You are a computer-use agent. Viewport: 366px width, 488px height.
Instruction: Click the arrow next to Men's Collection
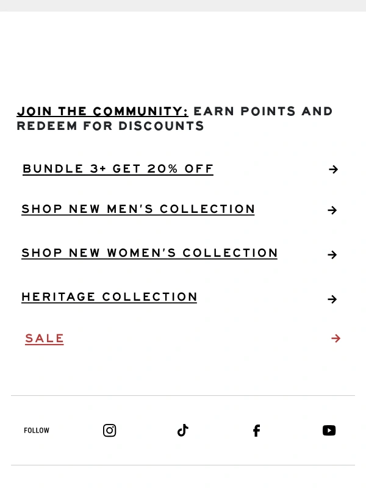point(332,210)
